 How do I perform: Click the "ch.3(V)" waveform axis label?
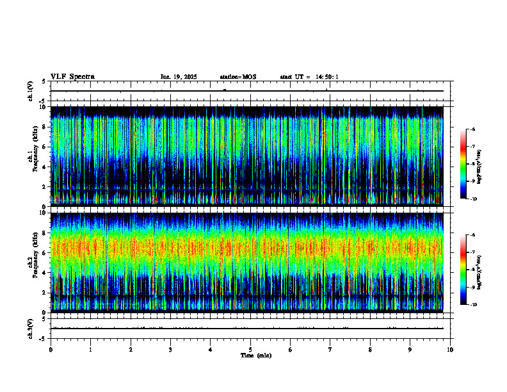[30, 329]
